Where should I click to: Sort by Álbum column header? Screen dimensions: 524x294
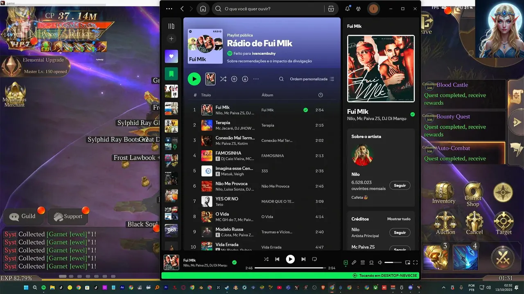267,95
